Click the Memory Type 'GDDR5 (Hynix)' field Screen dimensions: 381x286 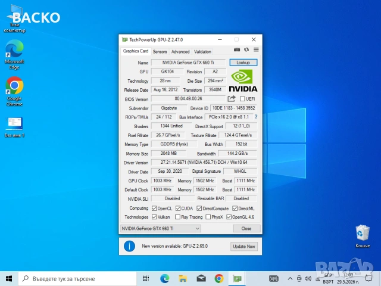[x=174, y=144]
